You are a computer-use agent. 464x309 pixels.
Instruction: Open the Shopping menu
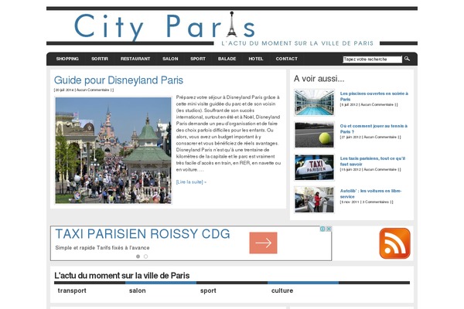coord(67,59)
